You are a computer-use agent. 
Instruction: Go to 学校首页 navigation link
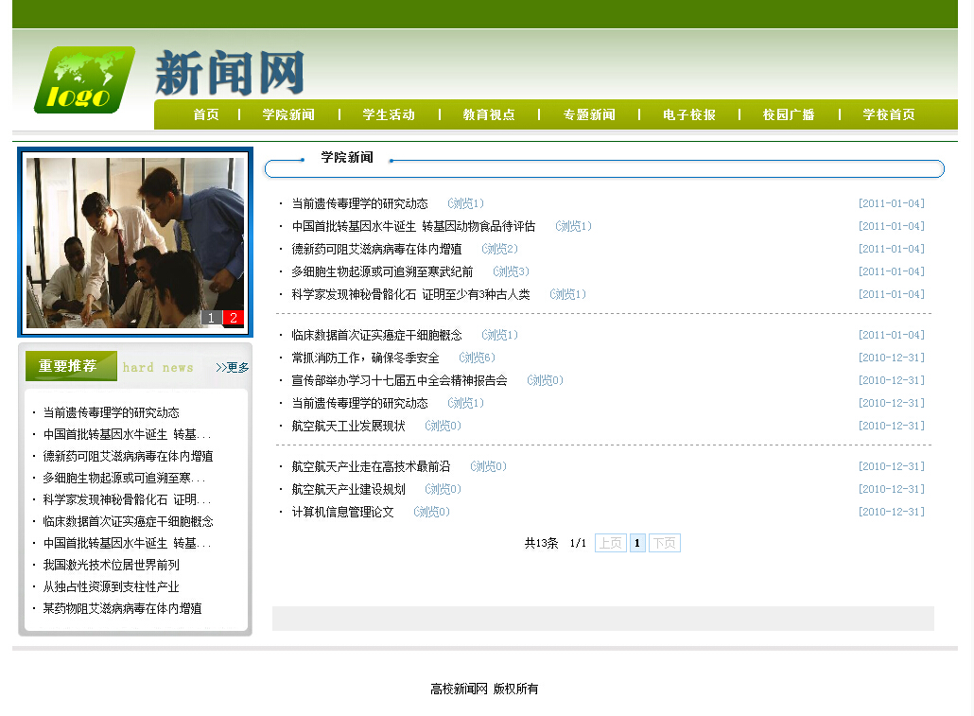coord(888,115)
